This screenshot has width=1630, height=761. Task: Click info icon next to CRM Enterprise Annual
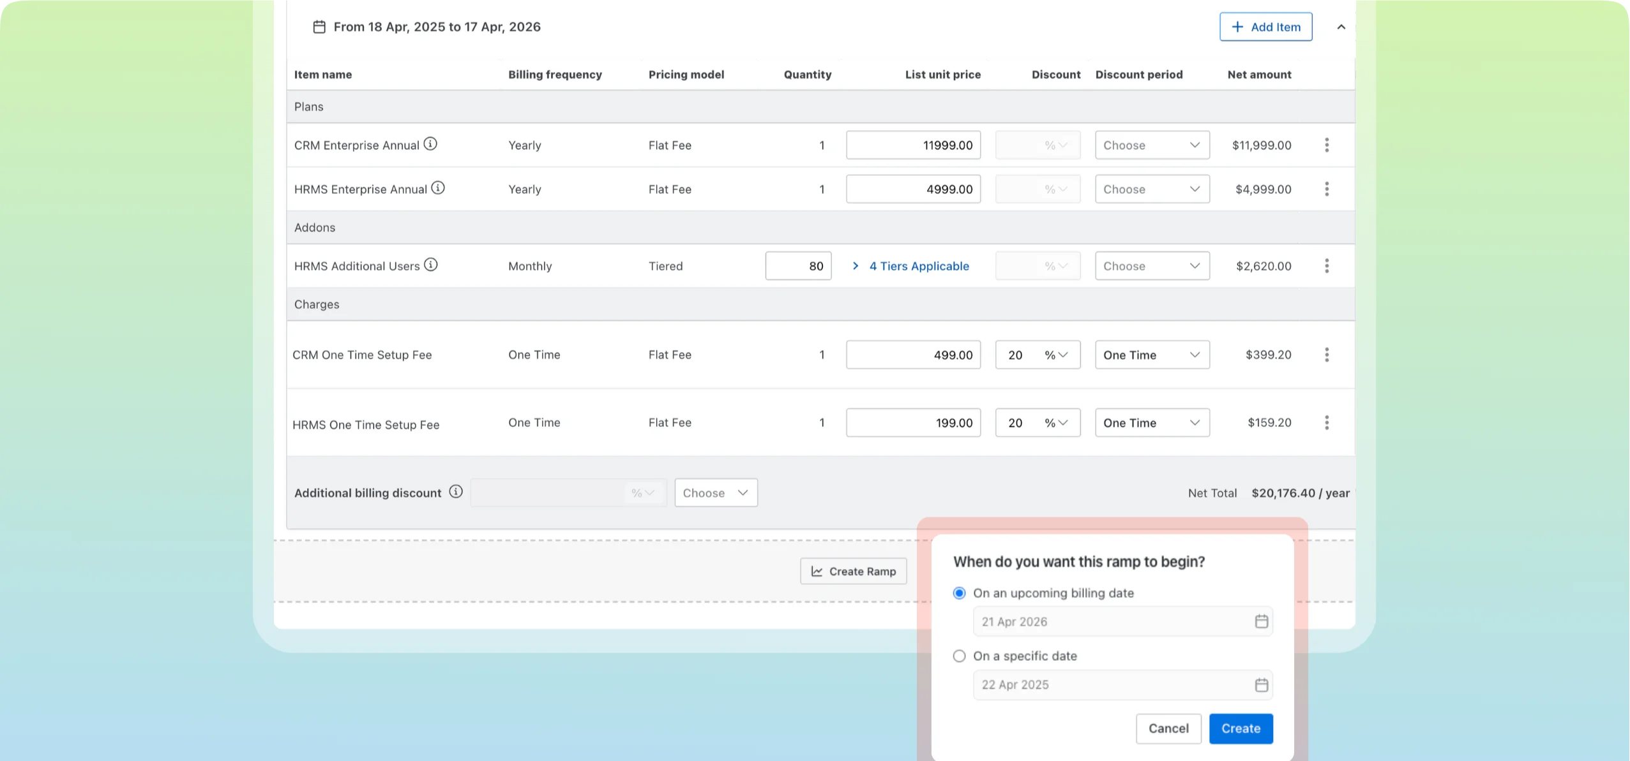coord(430,144)
